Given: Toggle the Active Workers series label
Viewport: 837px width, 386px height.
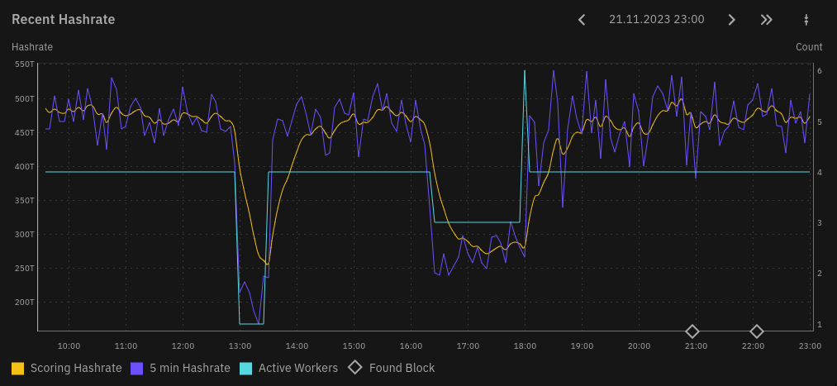Looking at the screenshot, I should pyautogui.click(x=298, y=368).
